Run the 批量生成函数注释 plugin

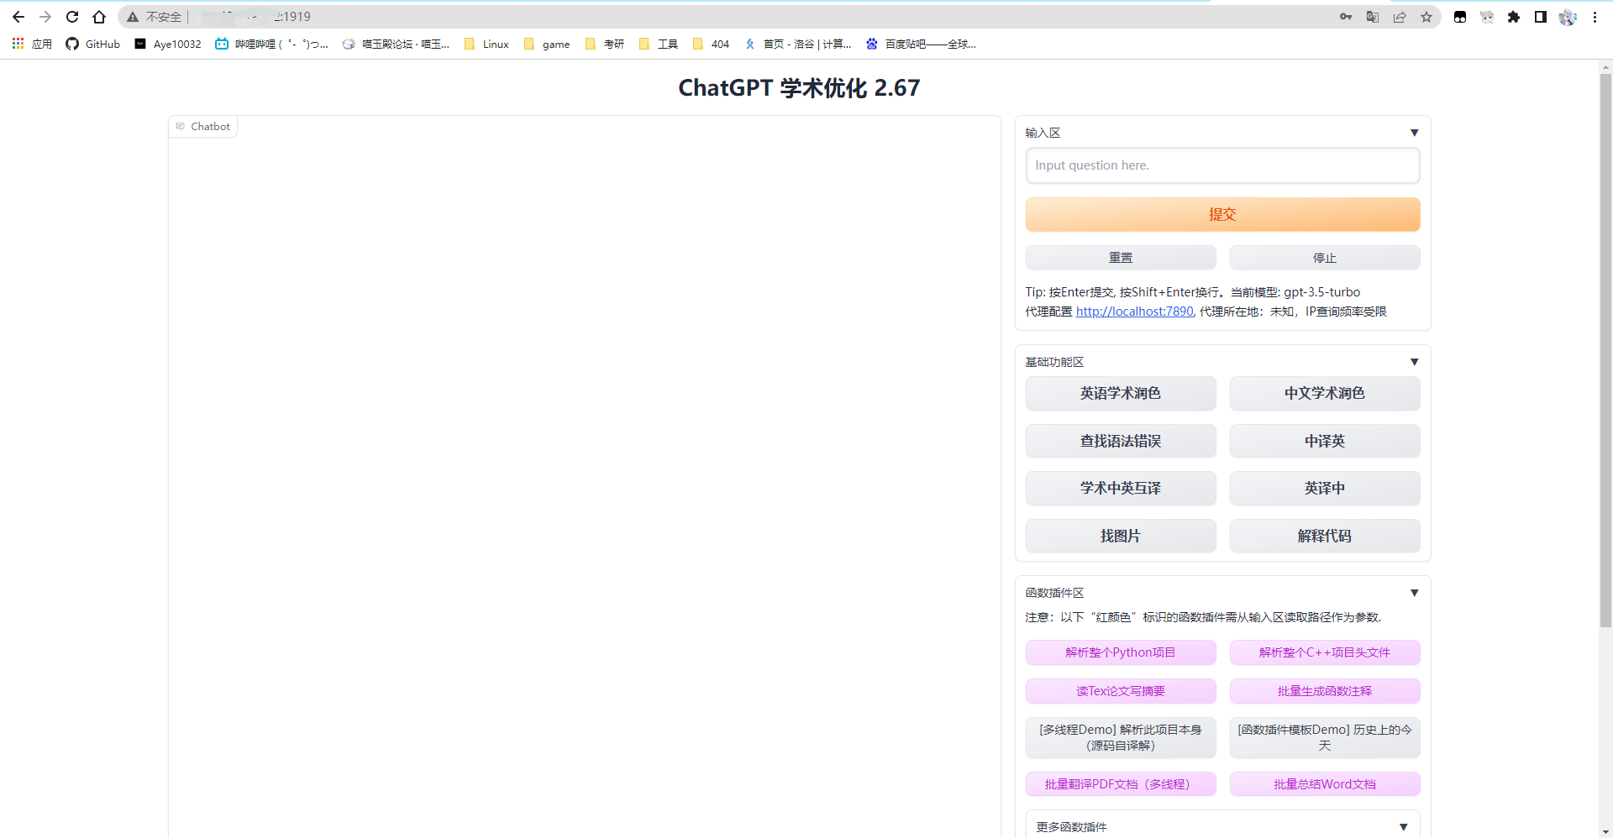1325,691
